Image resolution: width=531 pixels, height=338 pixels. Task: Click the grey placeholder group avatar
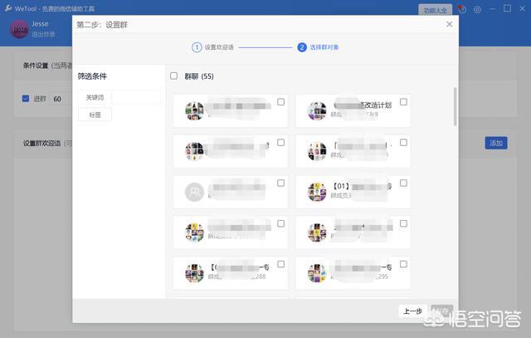[x=194, y=192]
